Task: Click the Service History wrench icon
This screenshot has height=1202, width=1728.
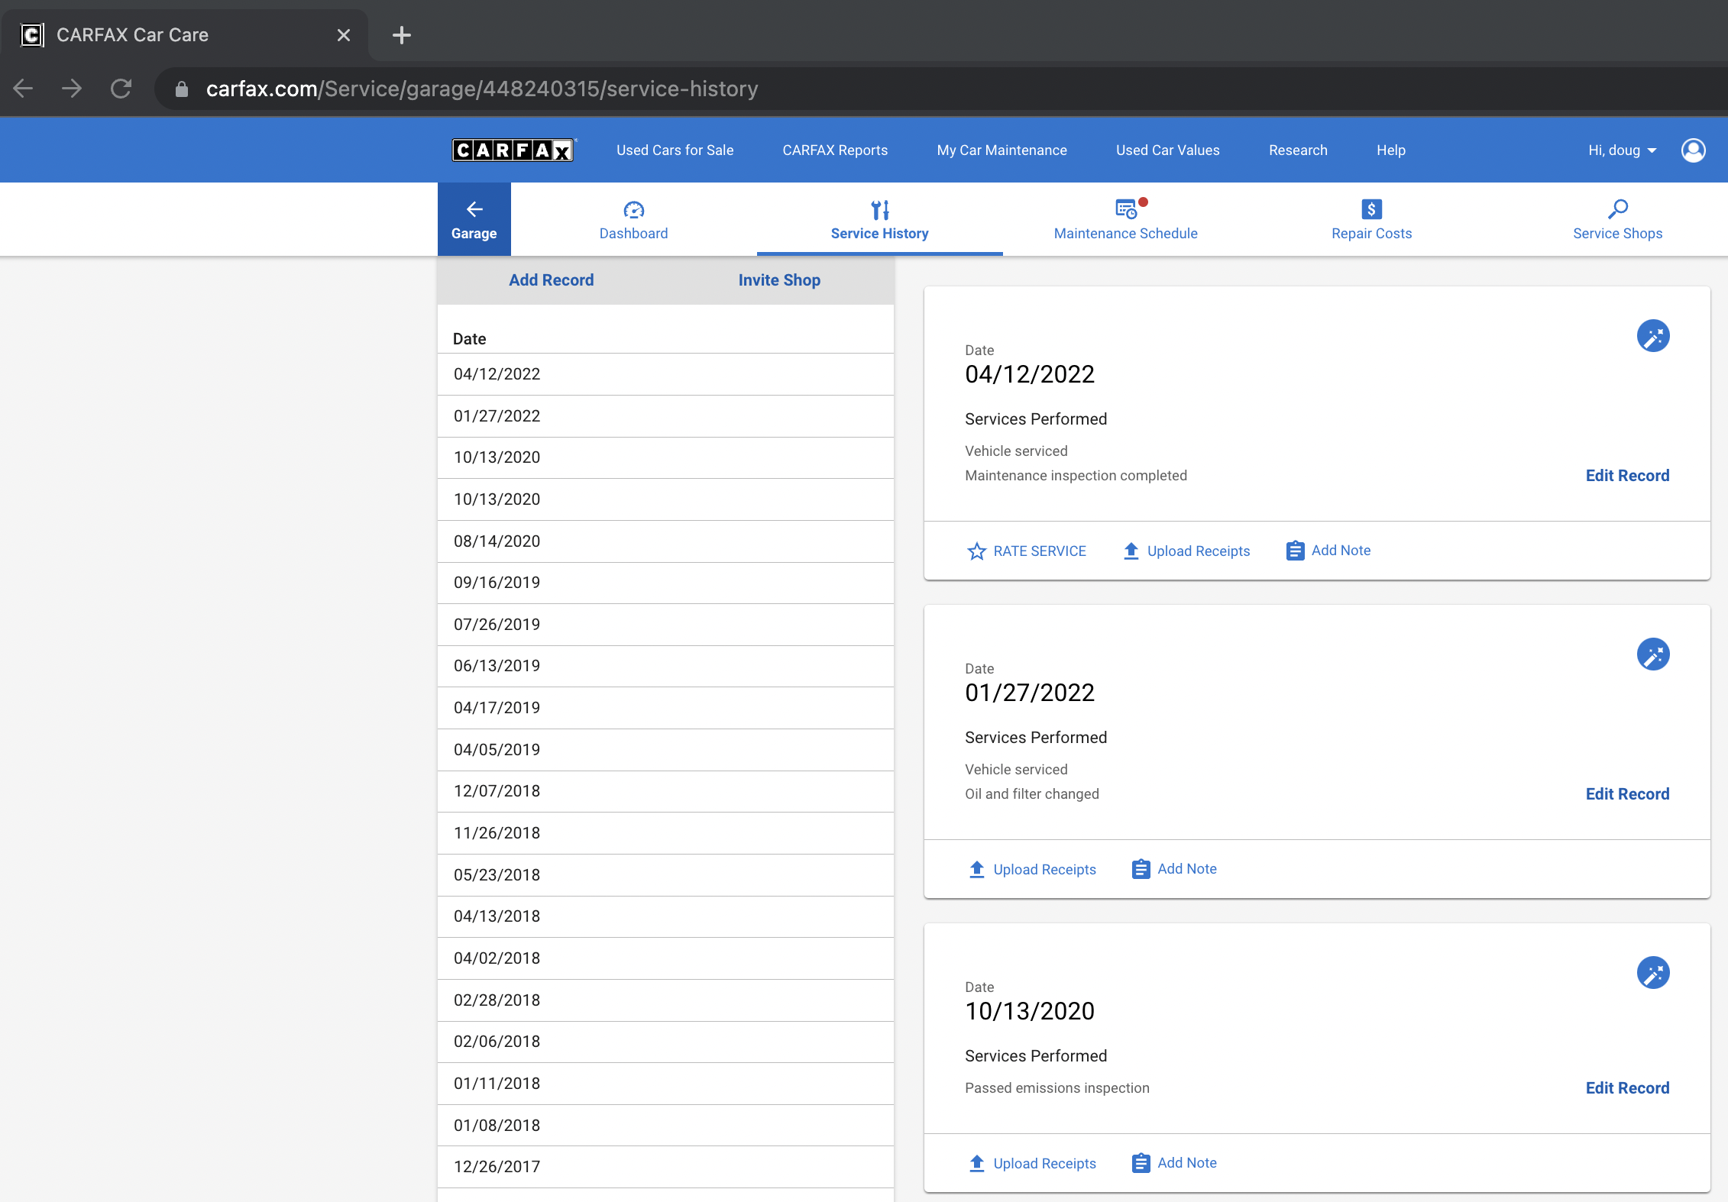Action: pos(880,209)
